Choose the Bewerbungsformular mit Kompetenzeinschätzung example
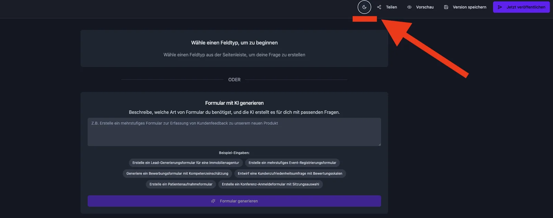Screen dimensions: 553x218 (x=177, y=173)
